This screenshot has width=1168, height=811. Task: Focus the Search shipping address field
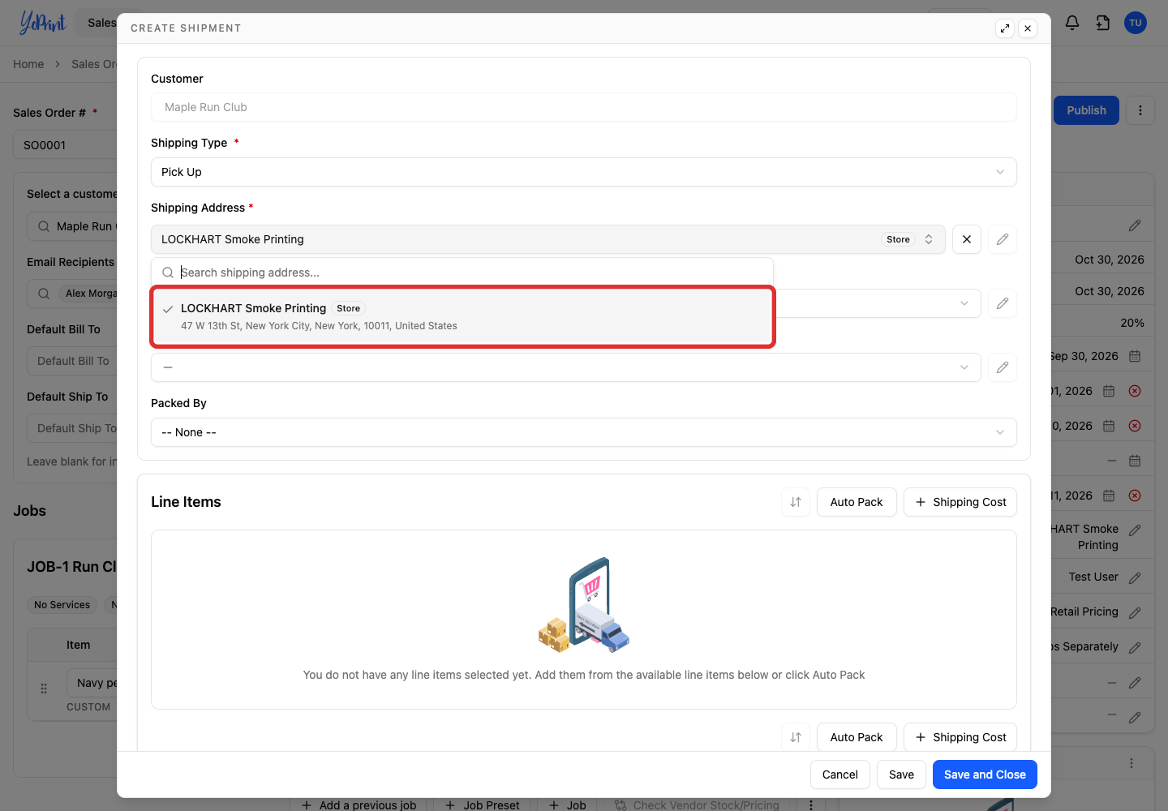pos(462,272)
